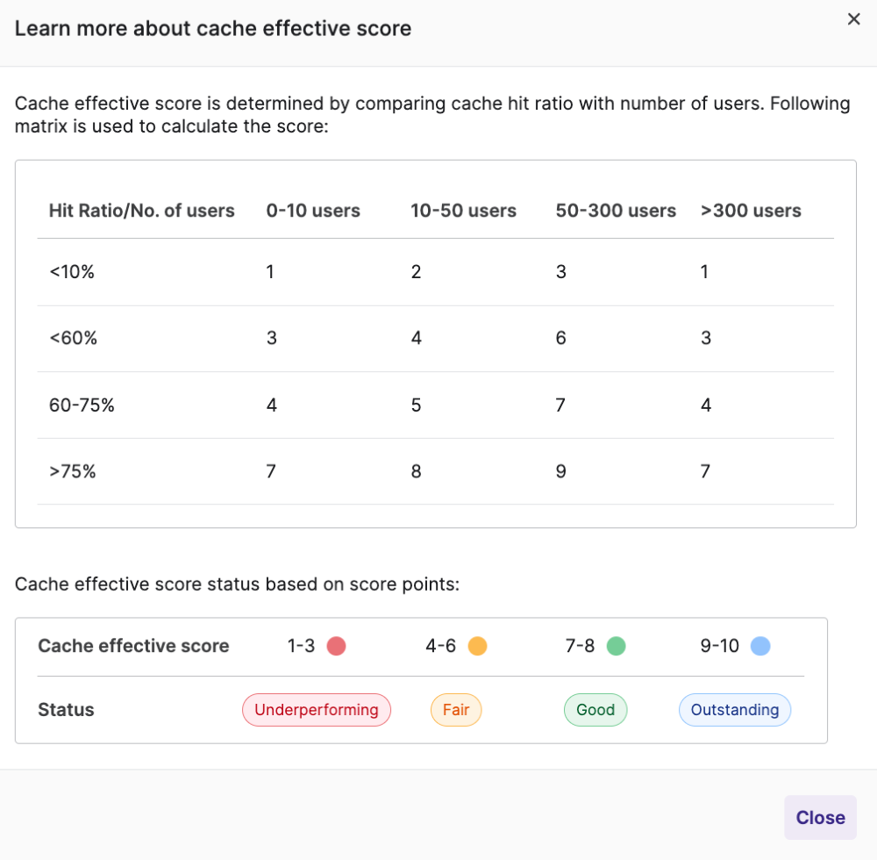Click the Close button
This screenshot has width=877, height=860.
point(820,818)
